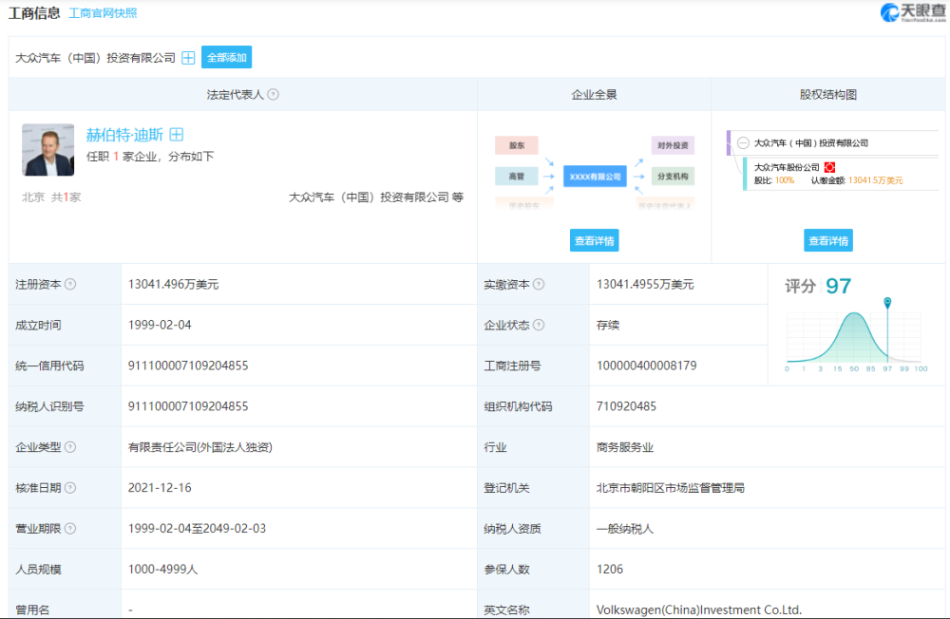The image size is (950, 619).
Task: Open the 赫伯特·迪斯 profile link
Action: [124, 135]
